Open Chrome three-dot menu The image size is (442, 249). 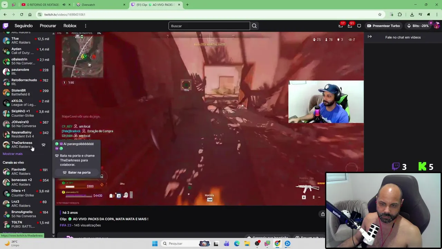pyautogui.click(x=437, y=15)
